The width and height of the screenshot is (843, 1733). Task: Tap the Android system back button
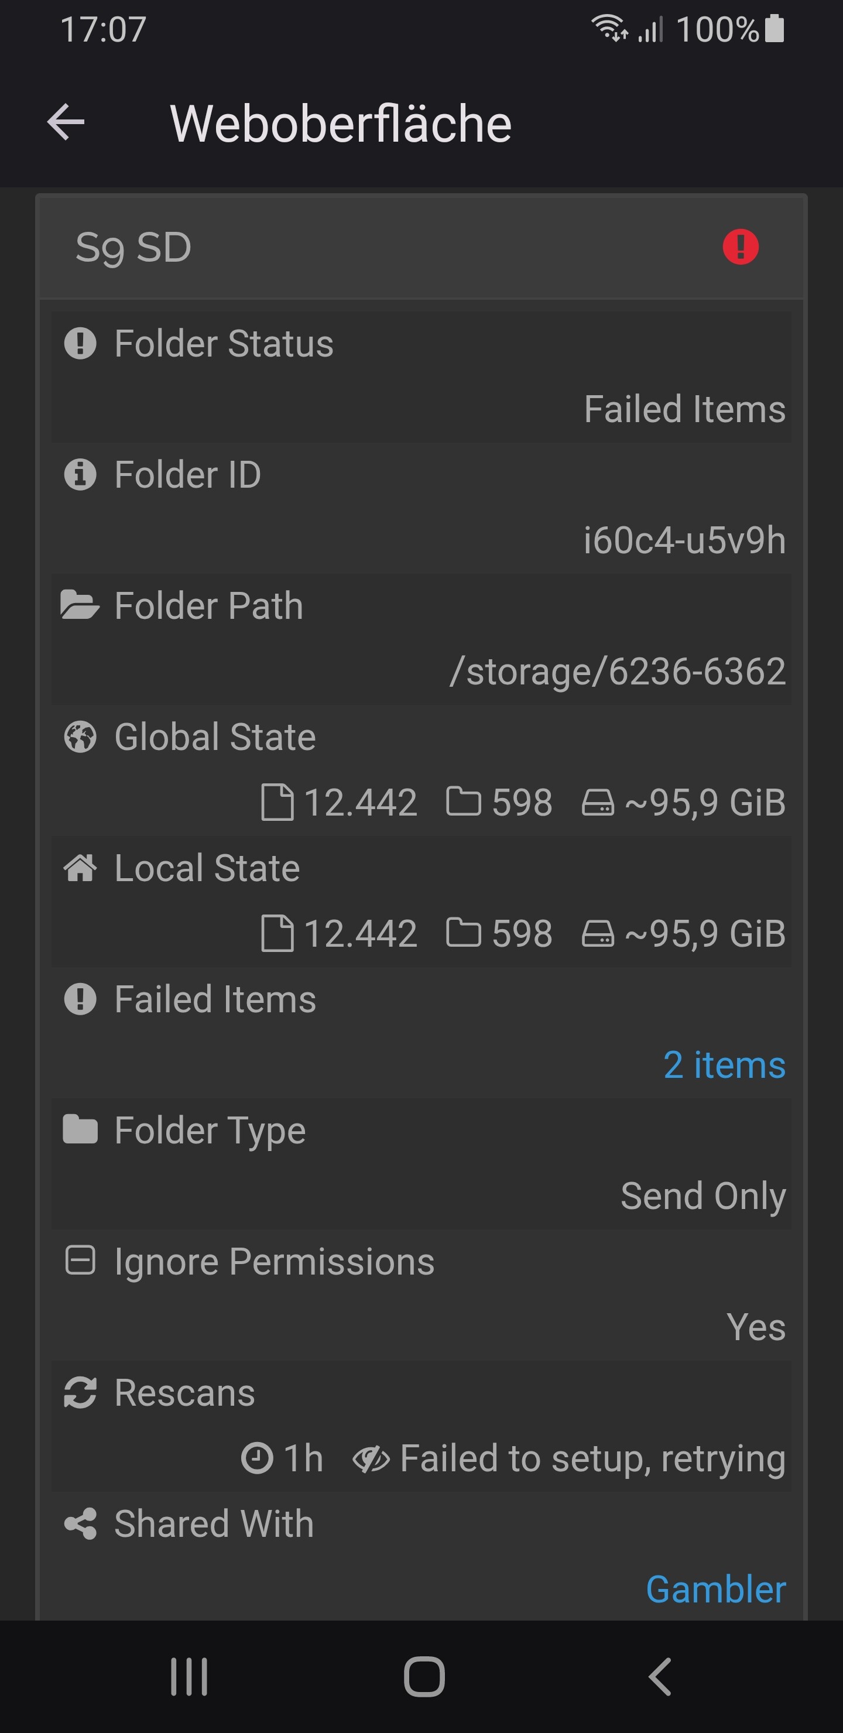click(660, 1676)
